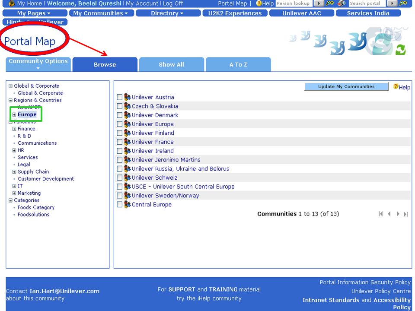Click the community icon beside Unilever Schweiz
Image resolution: width=415 pixels, height=311 pixels.
pos(127,178)
